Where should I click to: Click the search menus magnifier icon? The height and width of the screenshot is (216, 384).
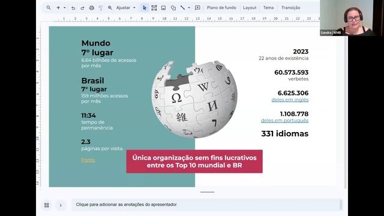tap(49, 8)
